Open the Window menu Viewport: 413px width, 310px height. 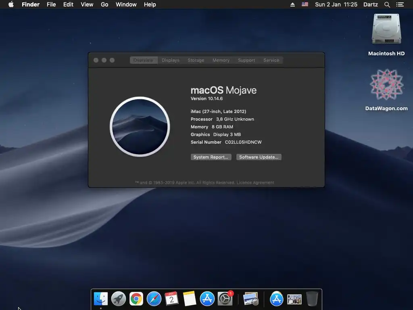point(126,4)
